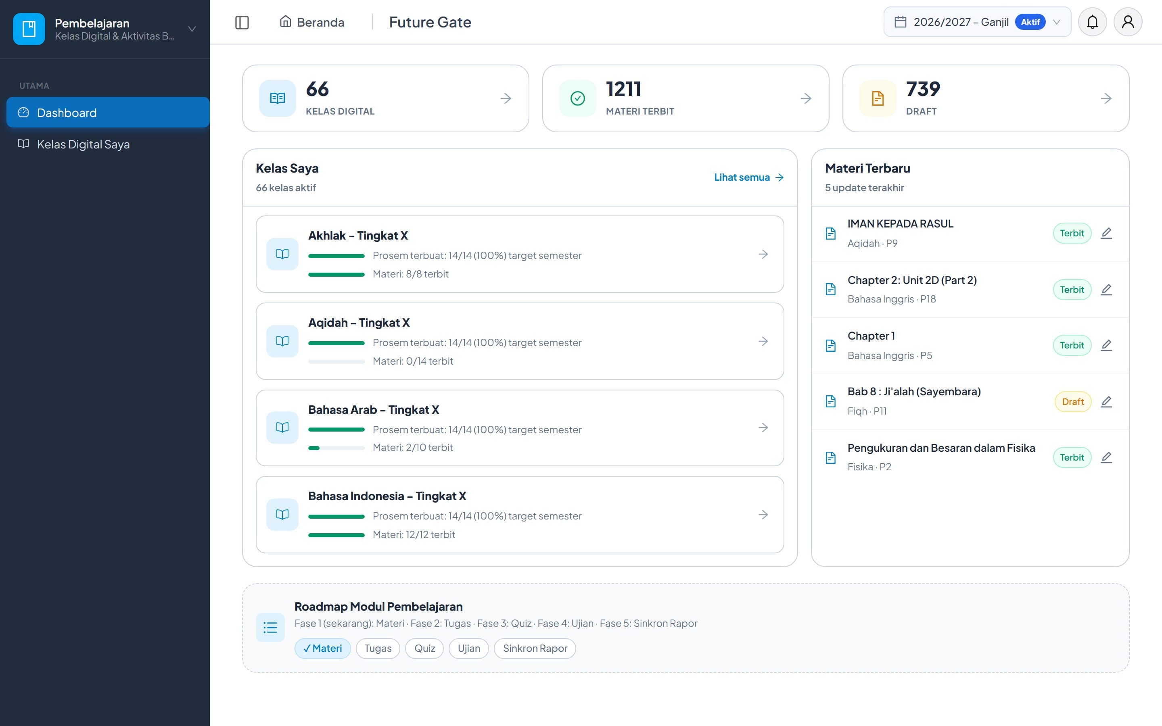Select the Ujian roadmap chip
The height and width of the screenshot is (726, 1162).
469,648
